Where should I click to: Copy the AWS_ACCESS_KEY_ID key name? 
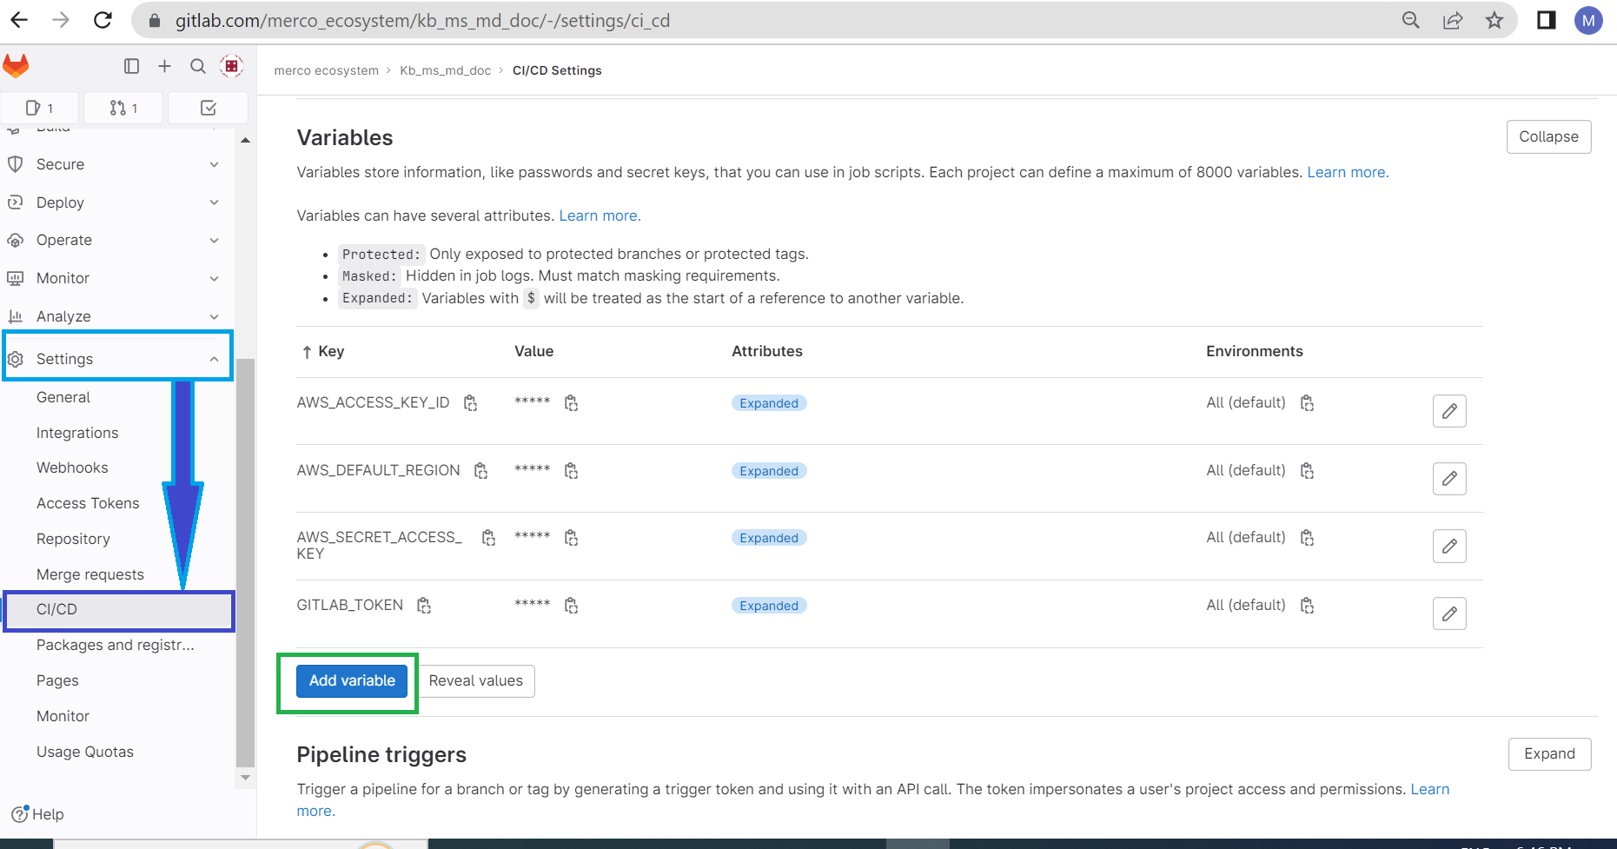[x=470, y=403]
